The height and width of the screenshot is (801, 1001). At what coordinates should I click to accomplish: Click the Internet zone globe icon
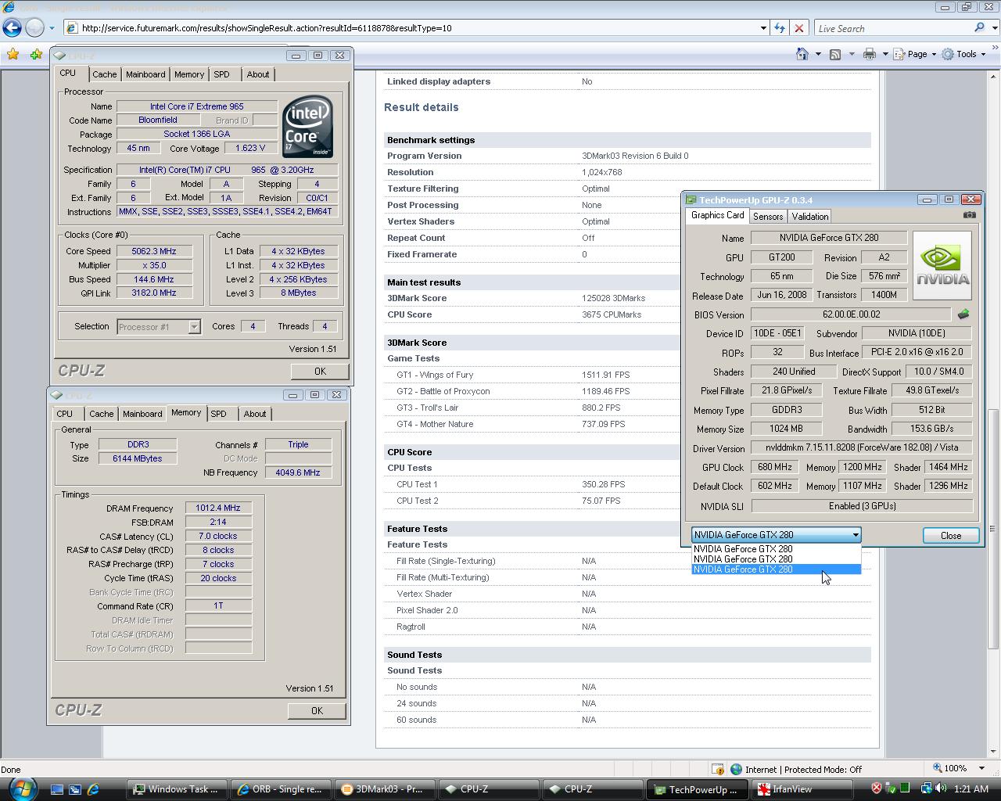click(x=736, y=769)
